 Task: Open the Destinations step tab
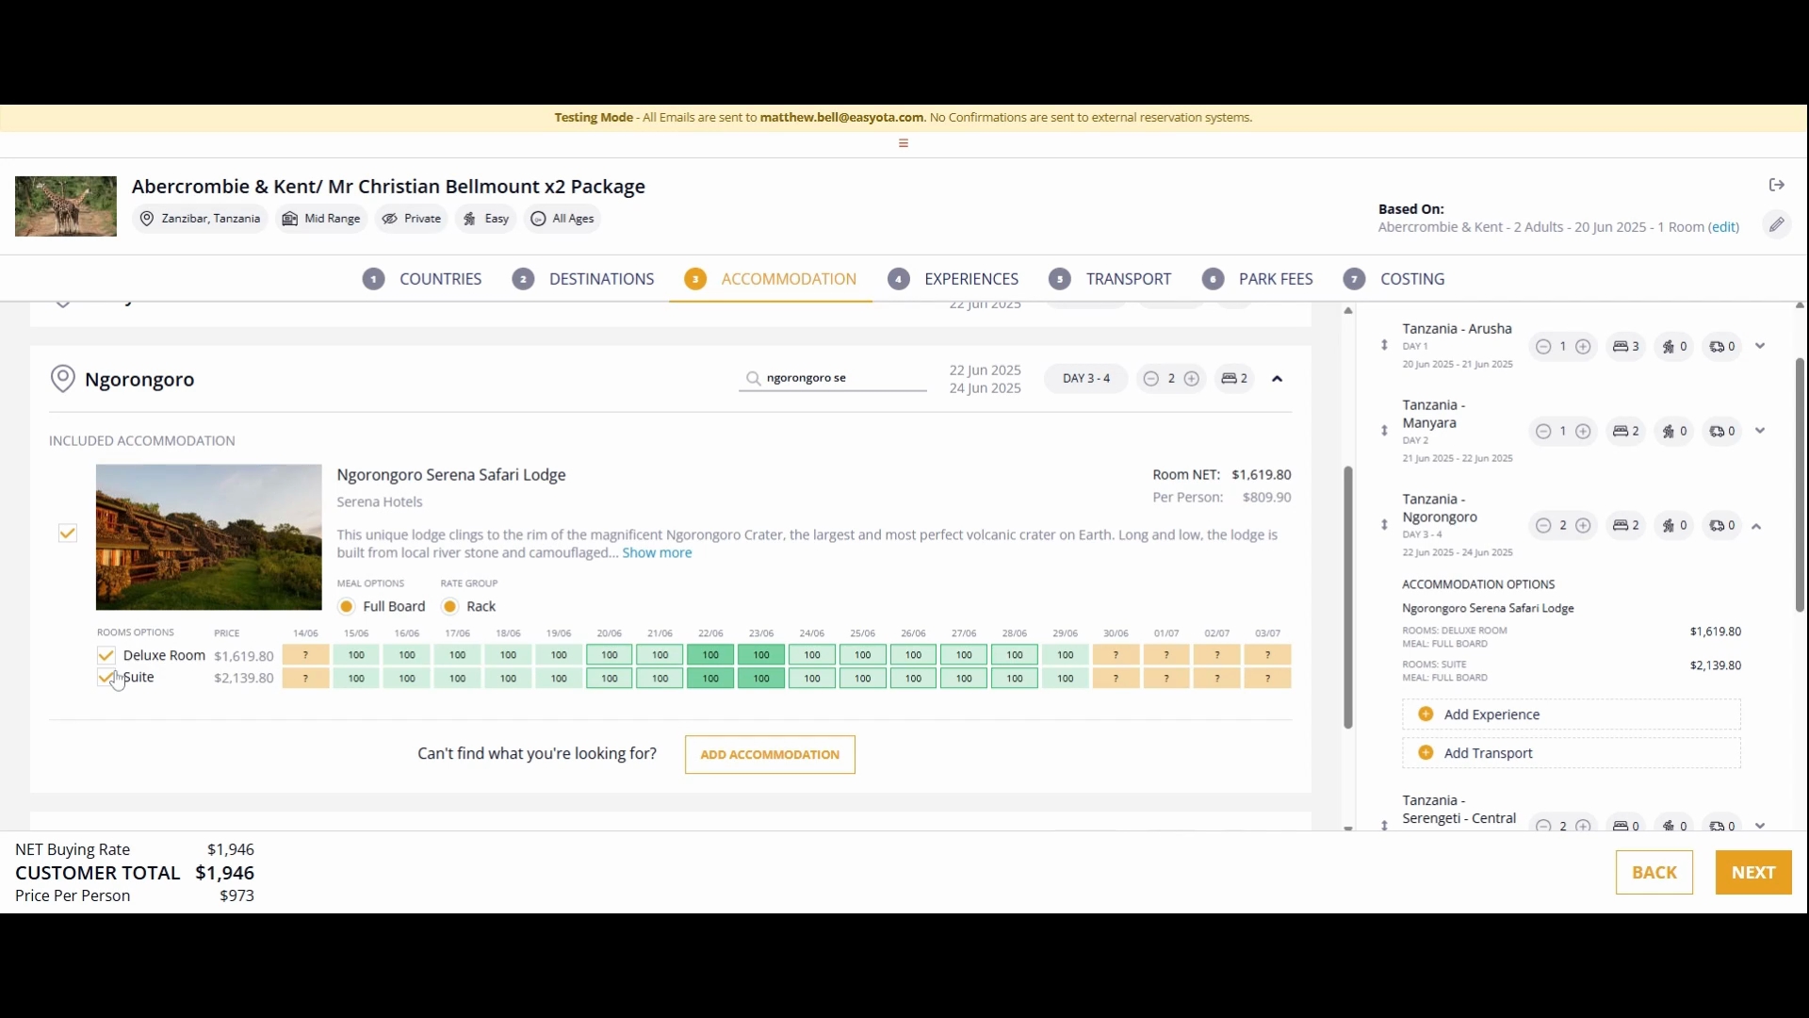point(583,279)
